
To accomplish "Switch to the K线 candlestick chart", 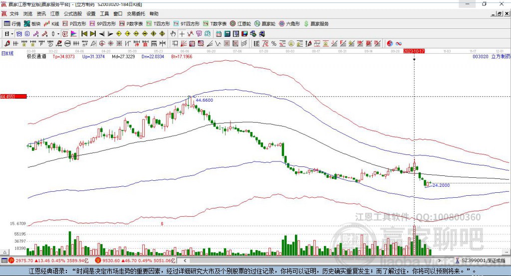I will (x=51, y=24).
